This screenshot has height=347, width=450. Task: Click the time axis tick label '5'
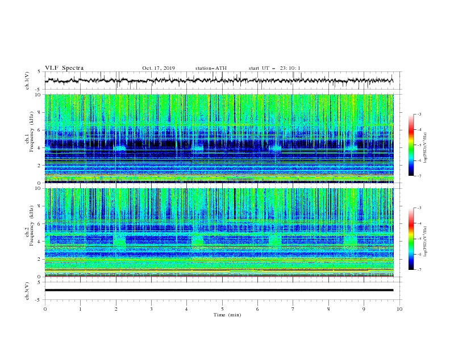click(222, 309)
